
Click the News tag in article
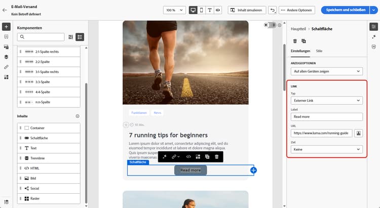click(x=157, y=113)
